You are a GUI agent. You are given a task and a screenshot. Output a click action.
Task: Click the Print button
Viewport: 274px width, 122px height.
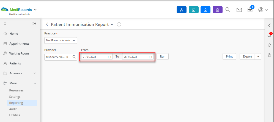point(229,56)
